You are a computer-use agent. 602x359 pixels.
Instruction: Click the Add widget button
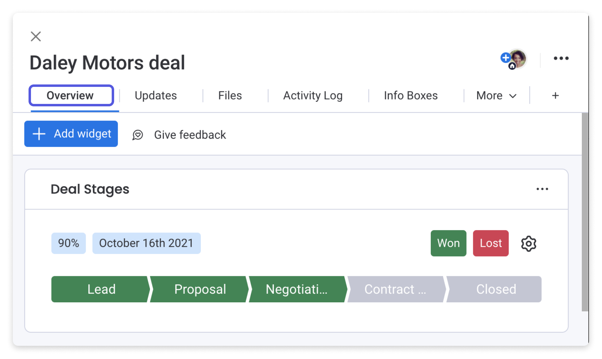click(x=71, y=134)
